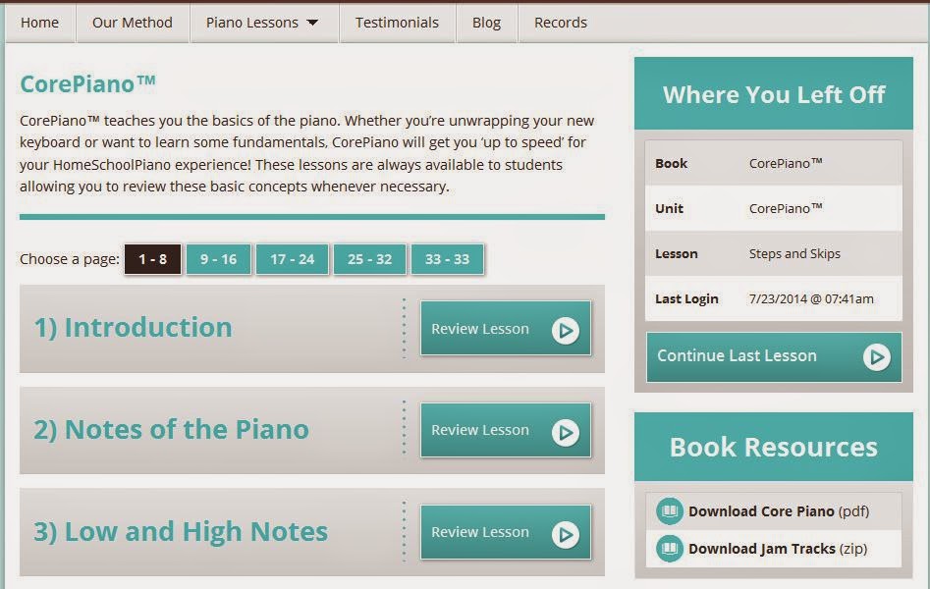Open the Piano Lessons dropdown menu

(253, 21)
